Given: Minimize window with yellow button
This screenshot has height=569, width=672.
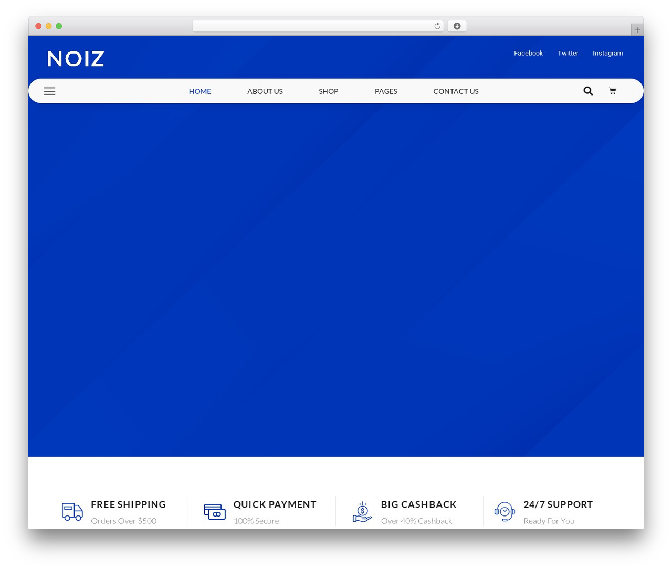Looking at the screenshot, I should click(49, 26).
